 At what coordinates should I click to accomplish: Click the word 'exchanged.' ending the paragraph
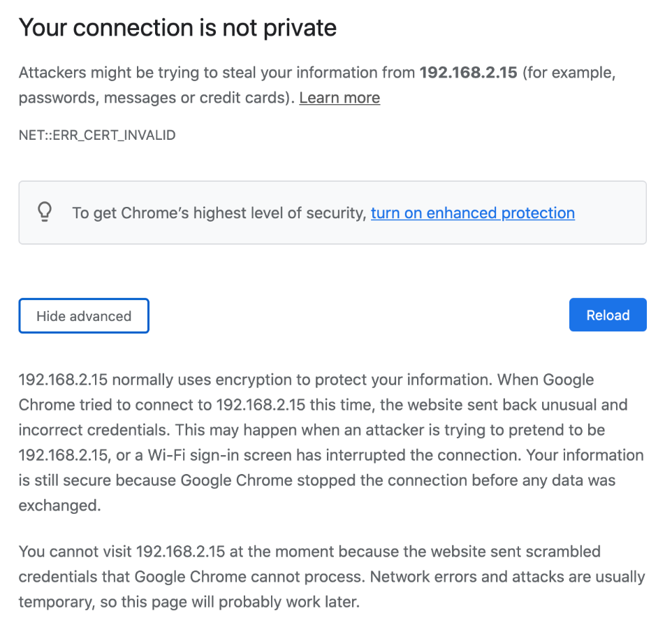(x=60, y=505)
